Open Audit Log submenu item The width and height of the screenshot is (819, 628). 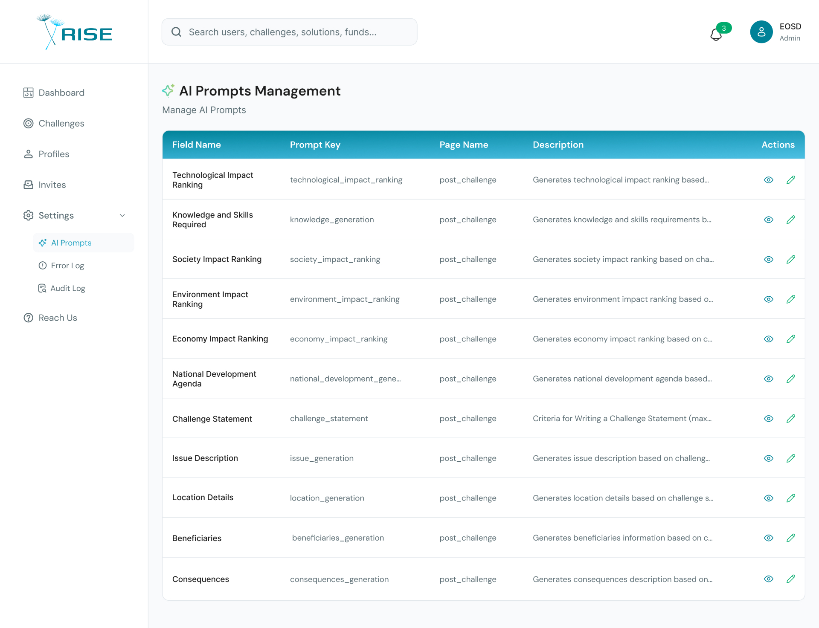point(61,288)
